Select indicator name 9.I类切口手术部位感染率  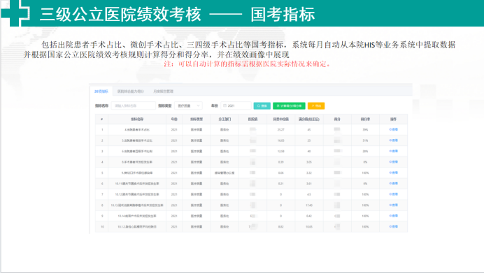[x=137, y=173]
